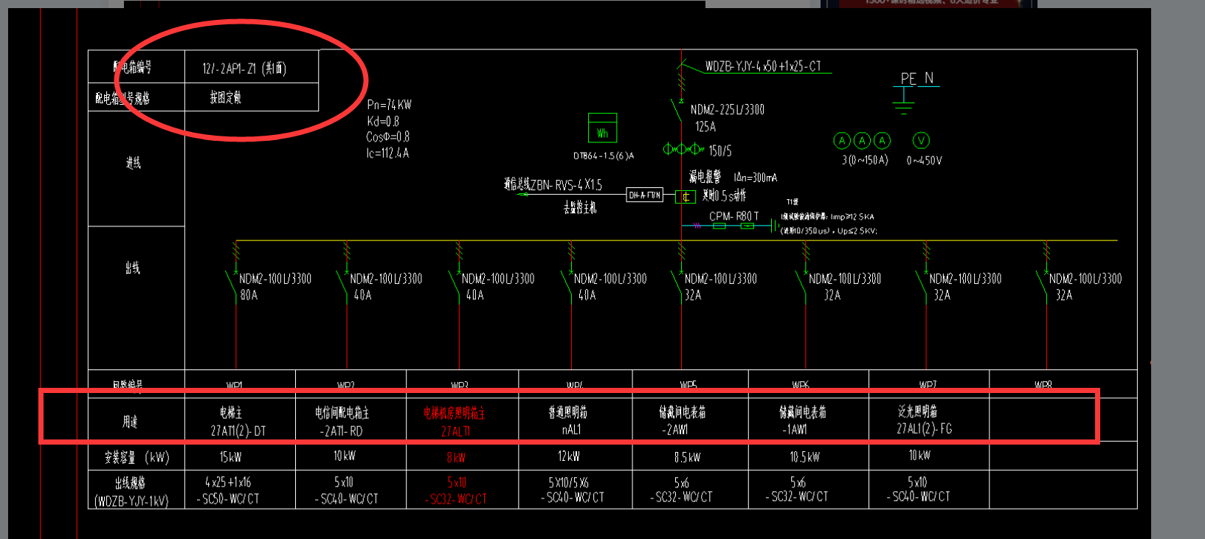This screenshot has width=1205, height=539.
Task: Click the red 8kW capacity cell
Action: coord(463,457)
